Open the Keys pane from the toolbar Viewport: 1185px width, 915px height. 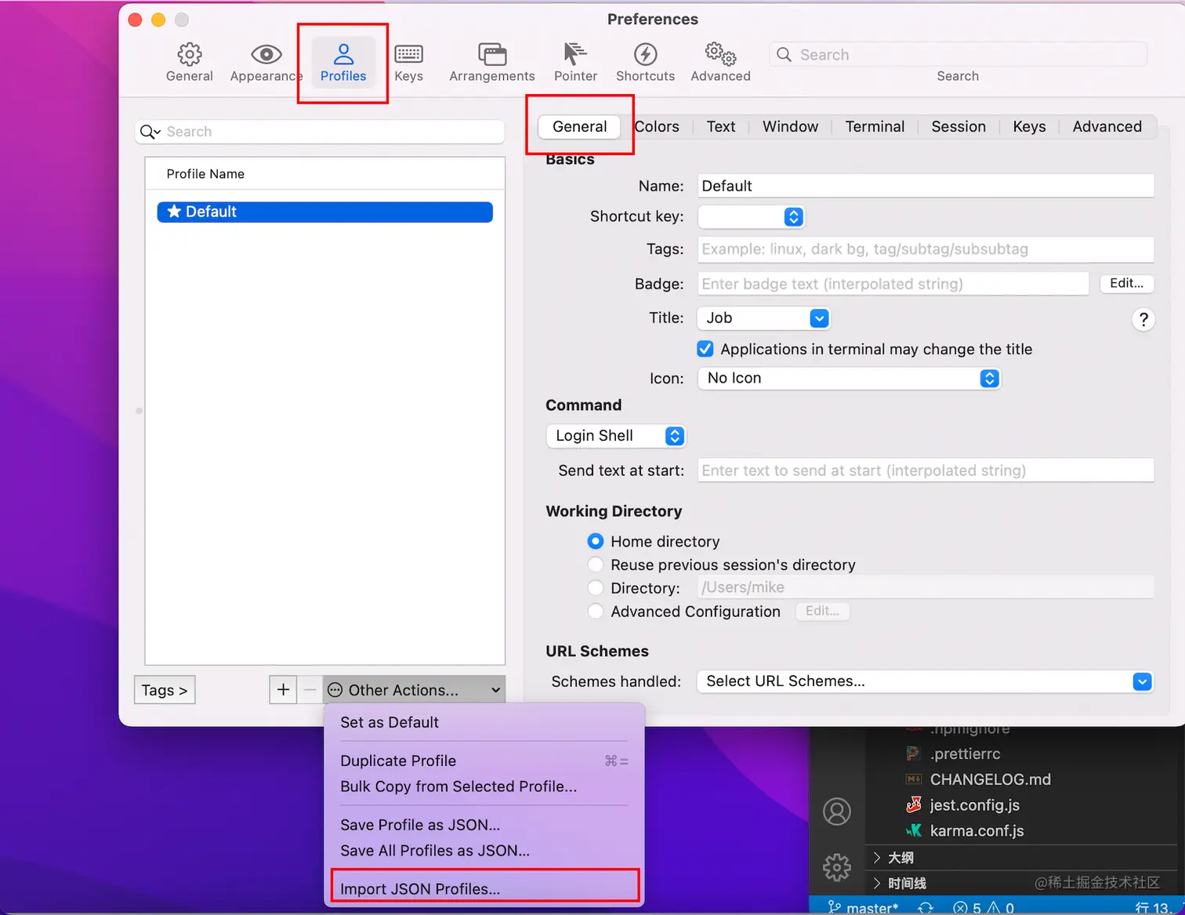[408, 62]
